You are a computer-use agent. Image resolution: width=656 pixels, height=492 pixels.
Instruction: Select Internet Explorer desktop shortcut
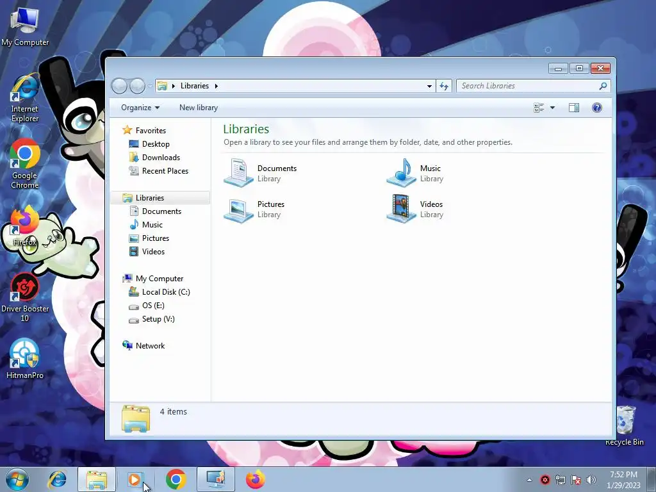coord(25,98)
